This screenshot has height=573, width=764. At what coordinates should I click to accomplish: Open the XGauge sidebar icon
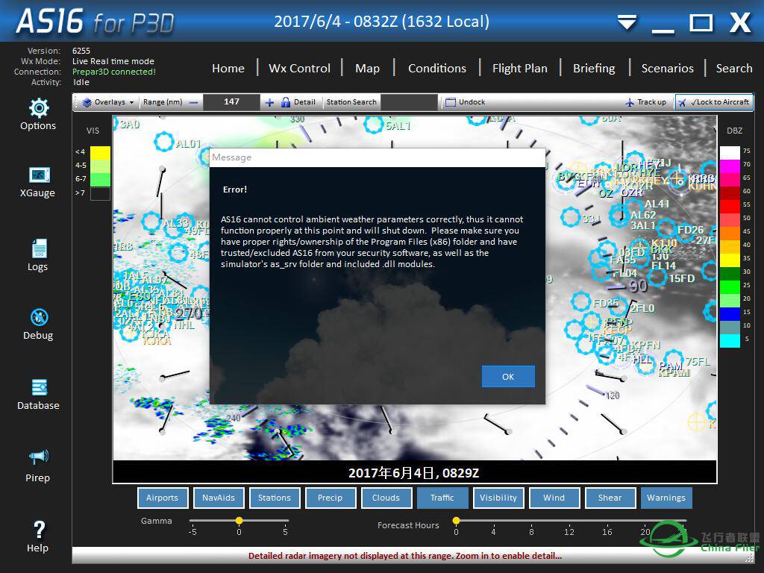pos(40,175)
